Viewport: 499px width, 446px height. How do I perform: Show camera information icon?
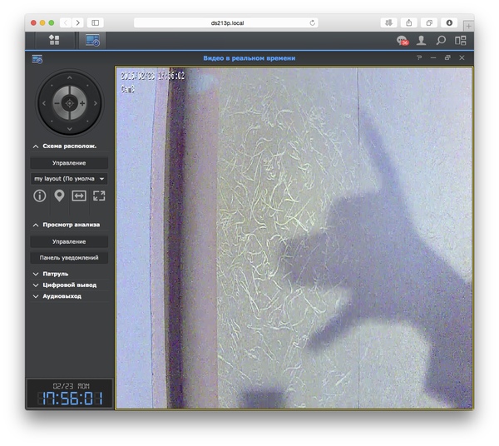tap(40, 196)
